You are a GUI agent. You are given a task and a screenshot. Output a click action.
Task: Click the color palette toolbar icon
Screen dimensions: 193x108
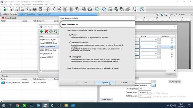(128, 9)
